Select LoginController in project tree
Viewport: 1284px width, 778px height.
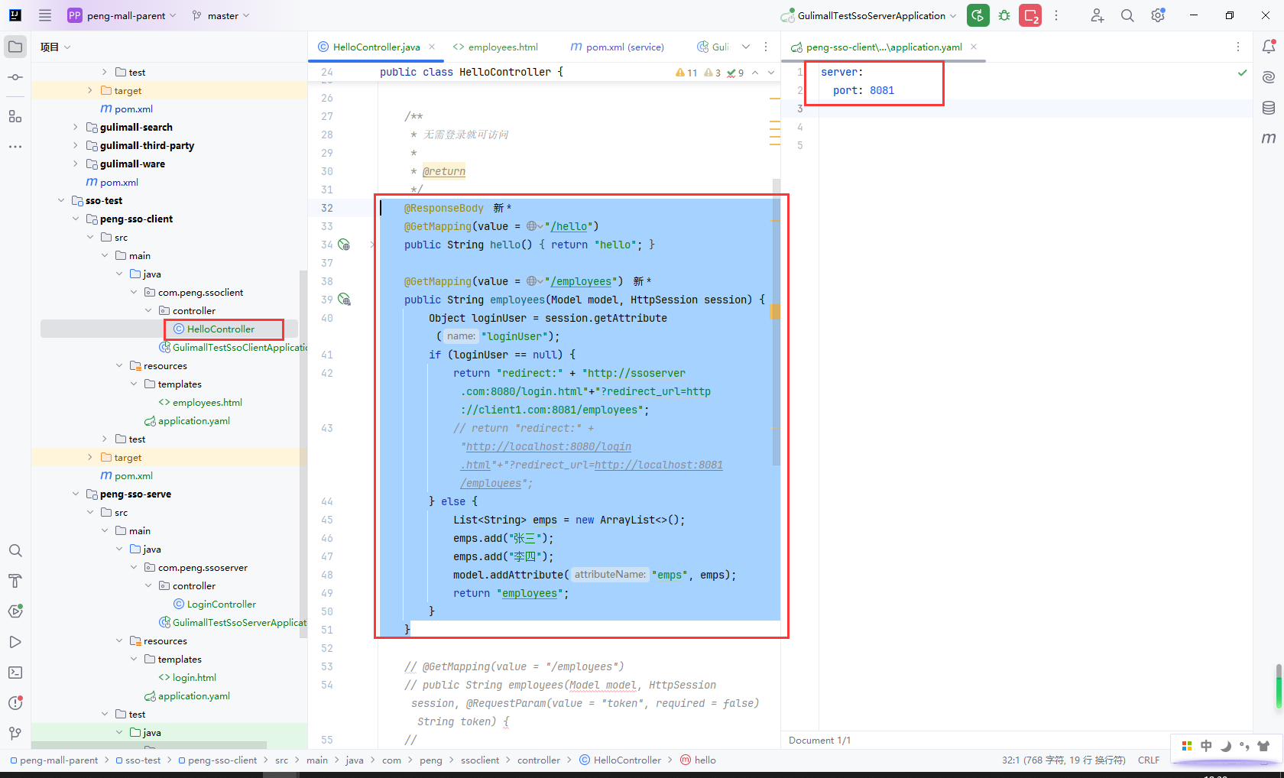(x=222, y=604)
